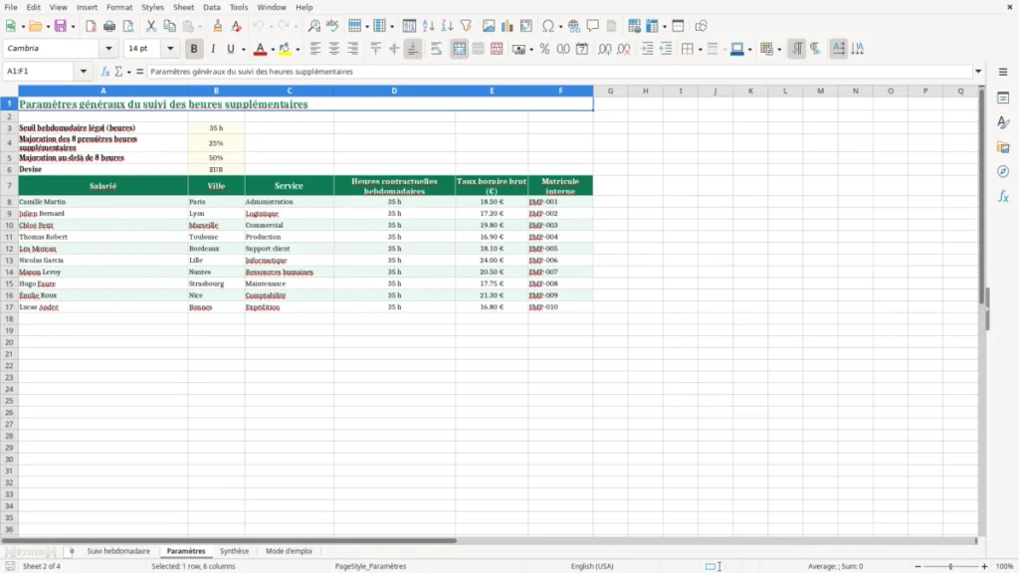Click Sort Ascending icon
Screen dimensions: 1019x573
point(428,26)
